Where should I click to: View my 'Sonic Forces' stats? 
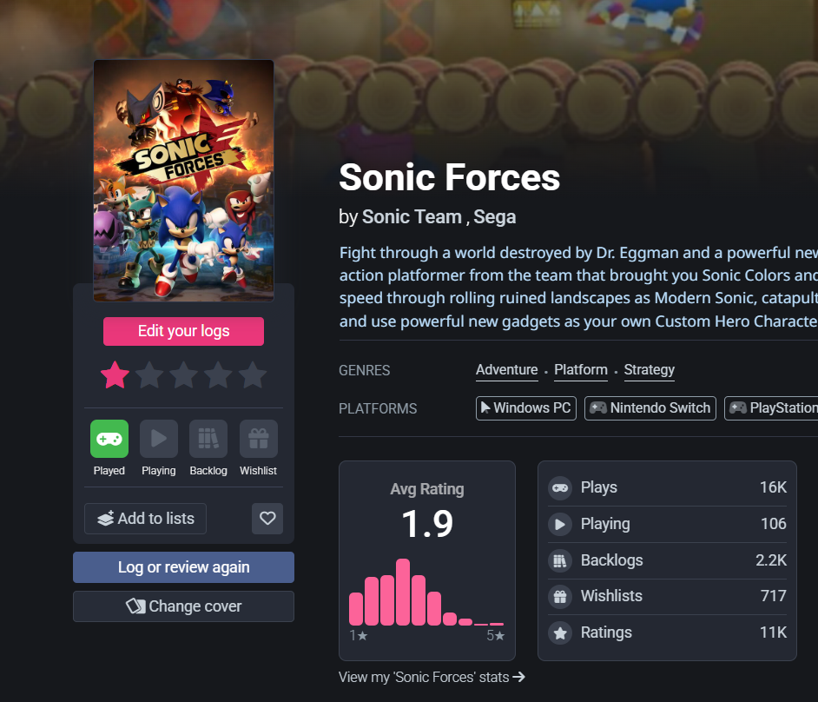pyautogui.click(x=432, y=677)
